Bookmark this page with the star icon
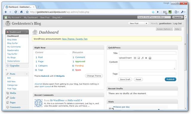The height and width of the screenshot is (114, 191). click(x=27, y=12)
